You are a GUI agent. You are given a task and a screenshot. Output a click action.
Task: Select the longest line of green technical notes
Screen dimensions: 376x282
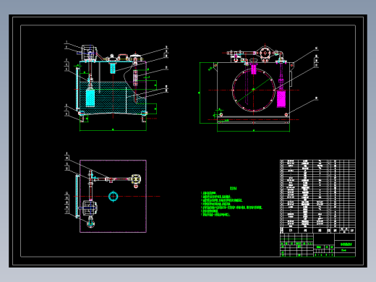(x=231, y=208)
